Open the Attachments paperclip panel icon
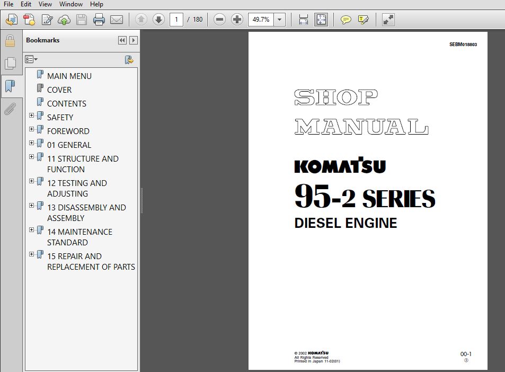505x372 pixels. click(x=10, y=109)
